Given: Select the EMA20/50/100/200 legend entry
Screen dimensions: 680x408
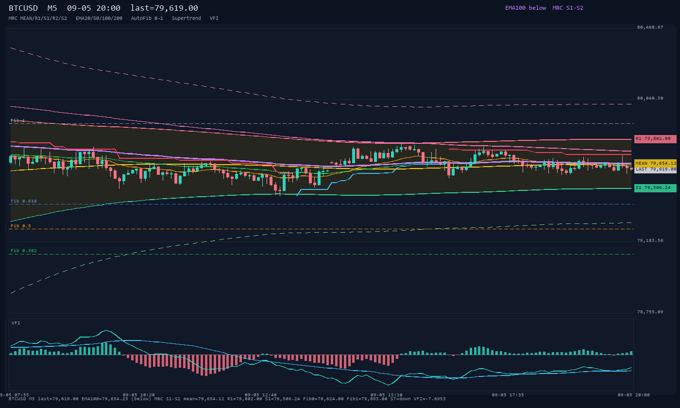Looking at the screenshot, I should 99,18.
